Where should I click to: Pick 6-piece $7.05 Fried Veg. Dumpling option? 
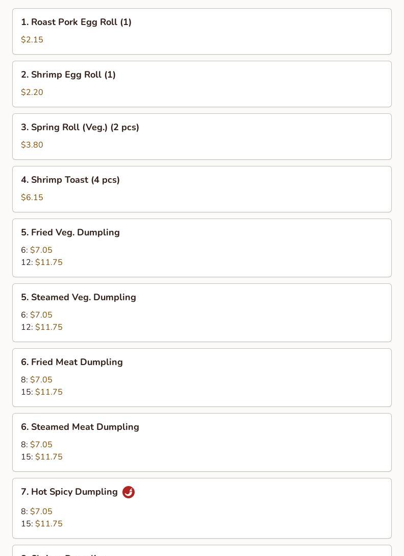[x=37, y=250]
